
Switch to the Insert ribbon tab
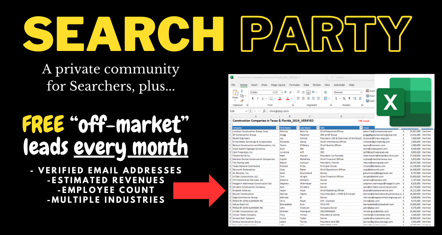[x=254, y=85]
